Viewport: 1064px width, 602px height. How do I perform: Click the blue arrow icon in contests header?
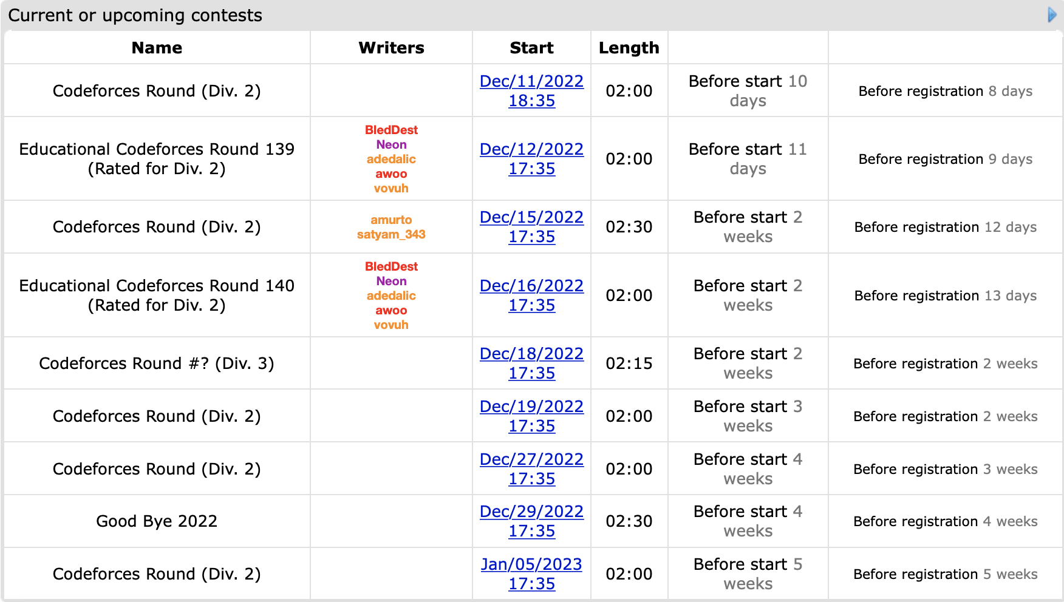[1052, 15]
